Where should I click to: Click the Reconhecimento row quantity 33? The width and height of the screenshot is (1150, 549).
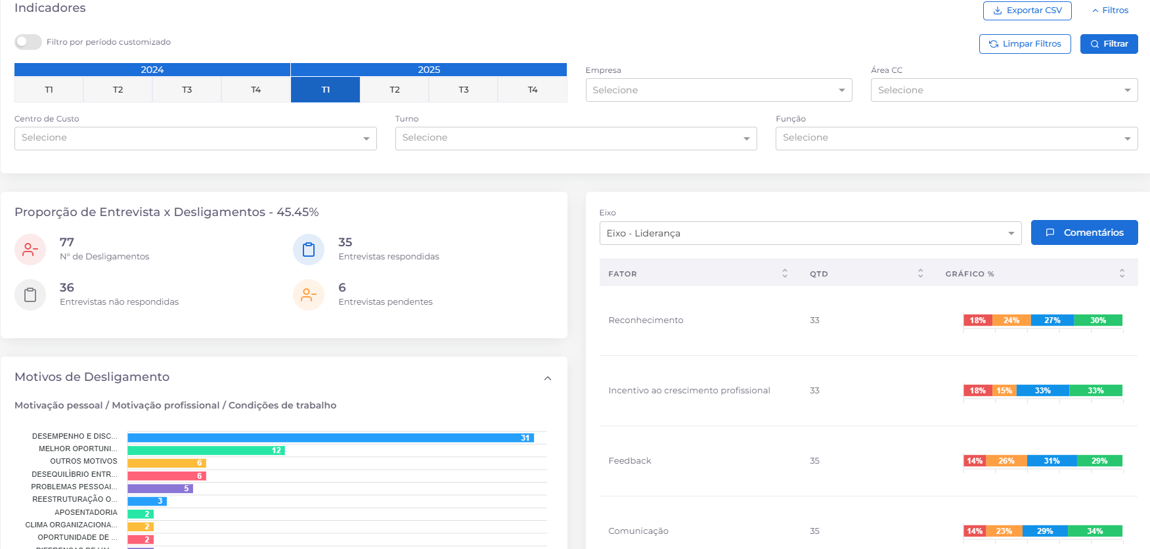click(814, 320)
